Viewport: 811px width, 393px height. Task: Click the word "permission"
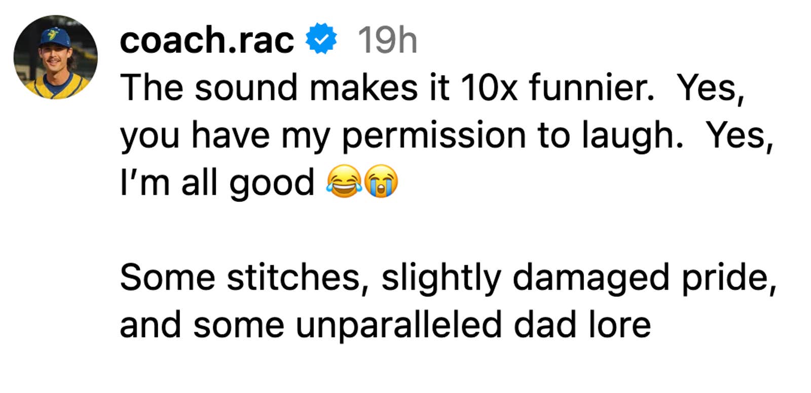point(434,136)
